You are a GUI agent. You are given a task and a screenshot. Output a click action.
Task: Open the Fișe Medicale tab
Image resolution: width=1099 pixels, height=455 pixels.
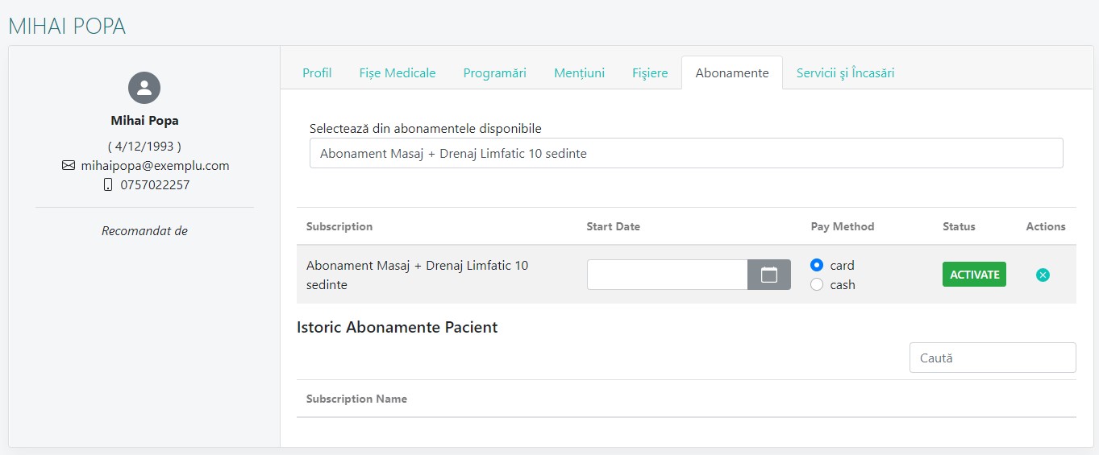[x=397, y=73]
